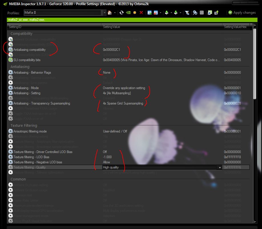Click the Texture Filtering group header
This screenshot has width=262, height=229.
click(x=24, y=126)
